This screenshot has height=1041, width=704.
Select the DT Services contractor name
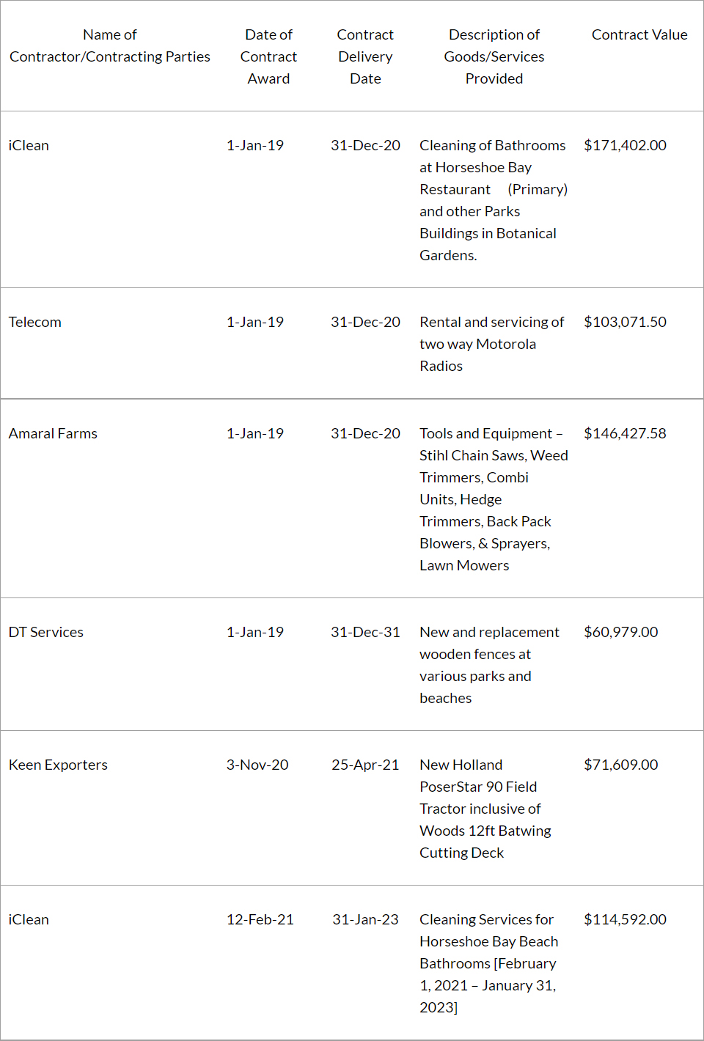tap(46, 632)
